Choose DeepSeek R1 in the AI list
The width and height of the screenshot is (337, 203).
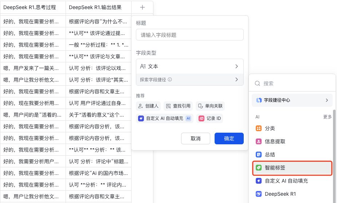click(292, 194)
